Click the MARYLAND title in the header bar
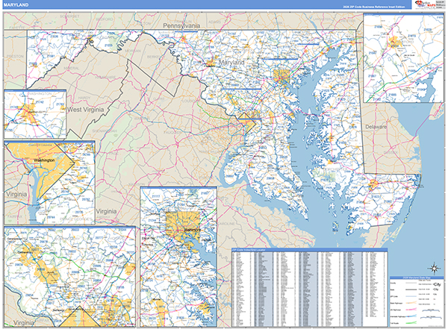This screenshot has height=329, width=448. pyautogui.click(x=16, y=5)
